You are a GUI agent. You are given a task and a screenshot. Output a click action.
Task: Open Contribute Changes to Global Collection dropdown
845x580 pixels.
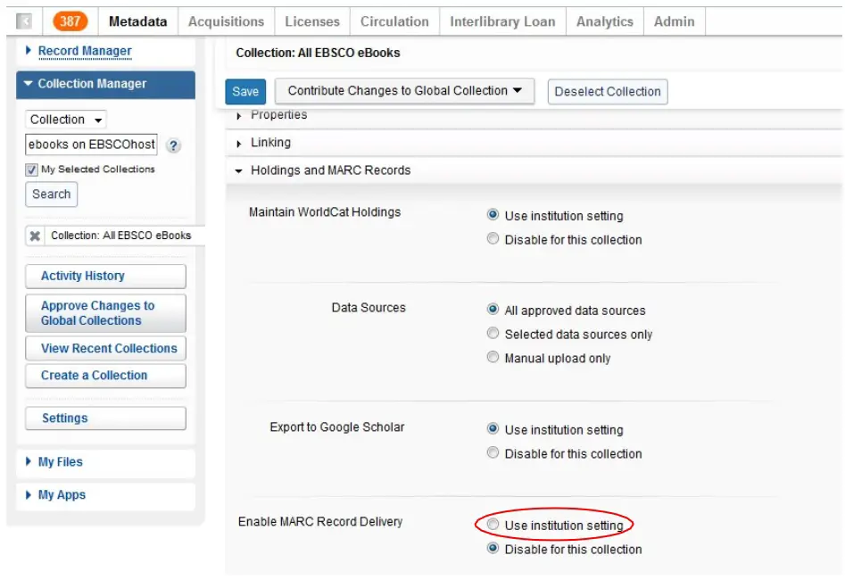point(404,91)
